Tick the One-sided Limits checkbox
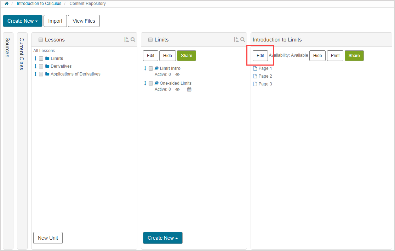The height and width of the screenshot is (251, 395). click(x=151, y=83)
